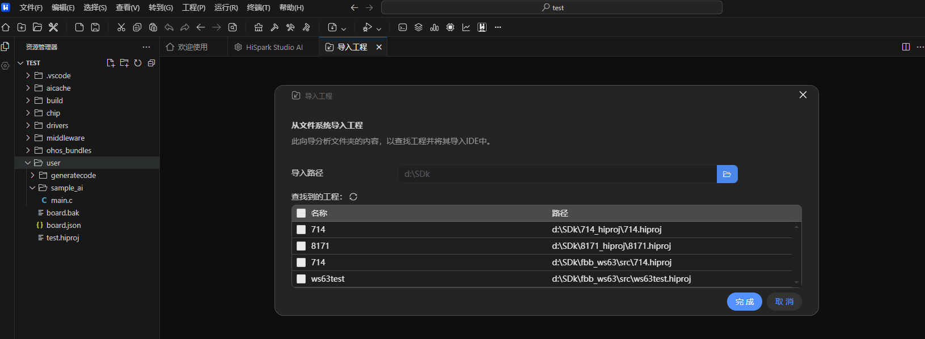Screen dimensions: 925x339
Task: Click the open folder toolbar icon
Action: click(x=37, y=27)
